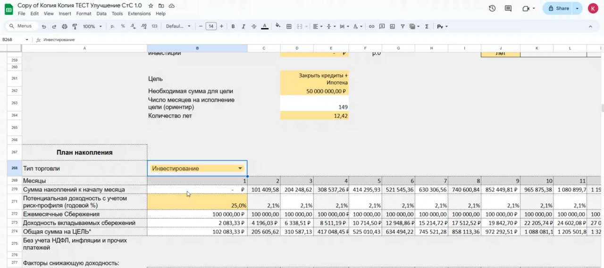Open the Extensions menu

[x=139, y=14]
